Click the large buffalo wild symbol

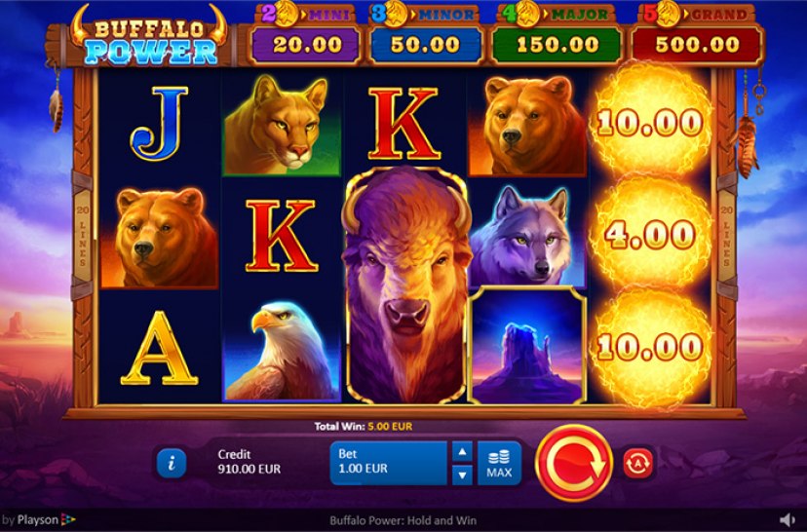(x=406, y=285)
